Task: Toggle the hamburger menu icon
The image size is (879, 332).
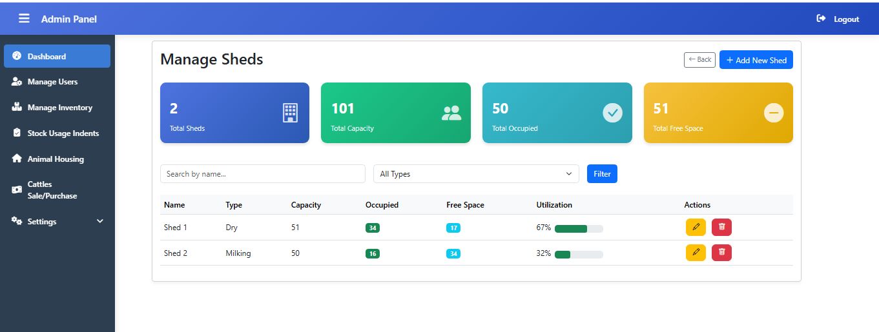Action: pyautogui.click(x=24, y=19)
